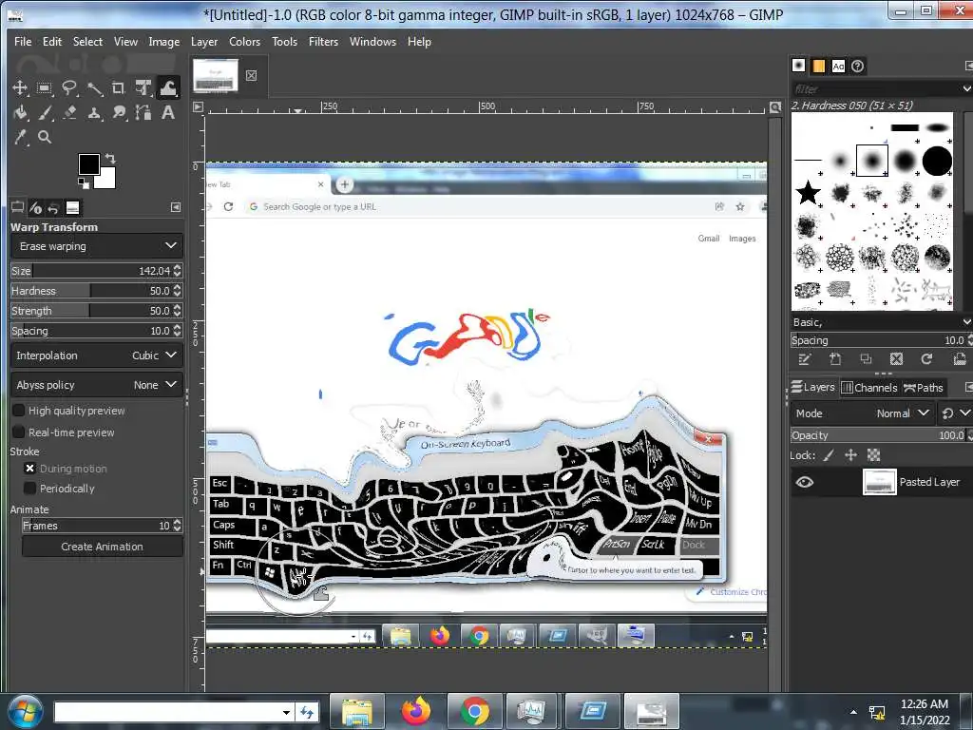Select the Bucket Fill tool
The height and width of the screenshot is (730, 973).
point(20,112)
